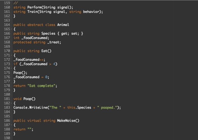The height and width of the screenshot is (140, 198).
Task: Click the Species property name
Action: (x=48, y=34)
